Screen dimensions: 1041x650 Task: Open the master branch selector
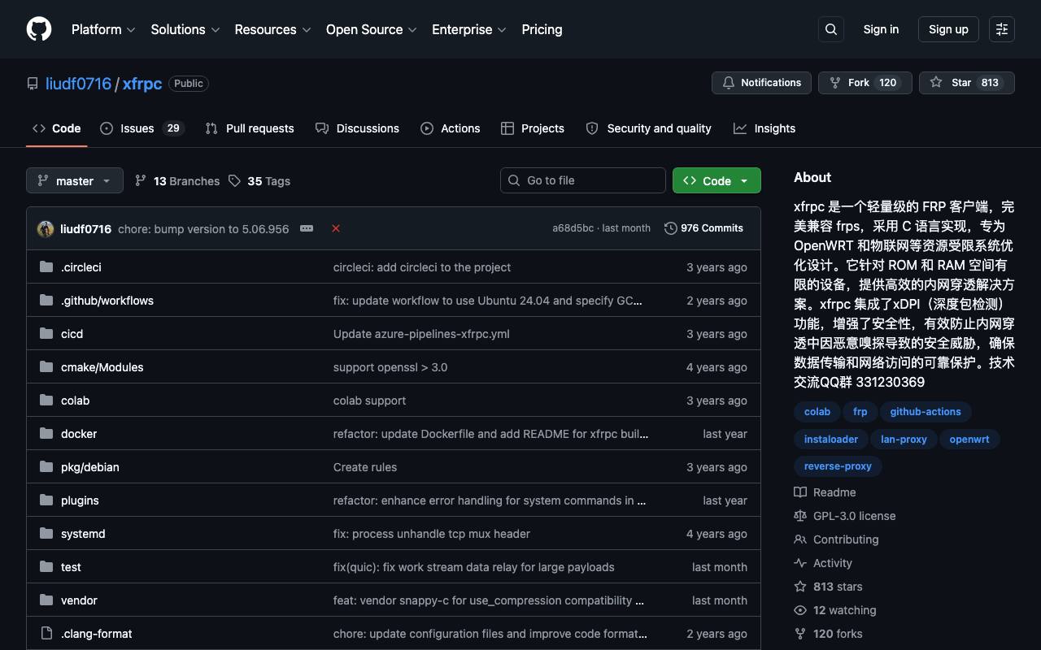[x=75, y=180]
